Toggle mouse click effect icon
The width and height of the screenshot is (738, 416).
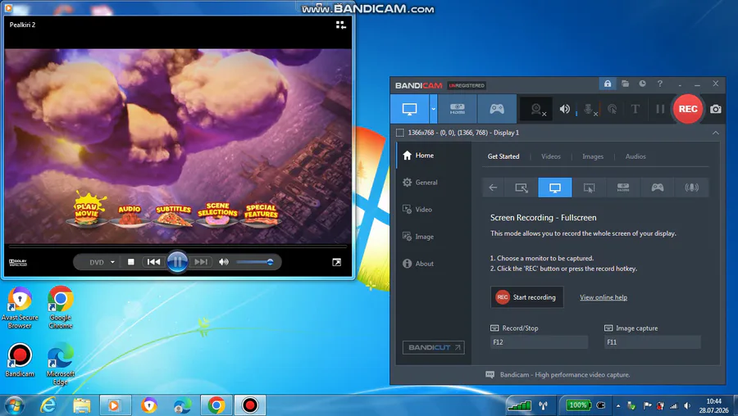(612, 109)
